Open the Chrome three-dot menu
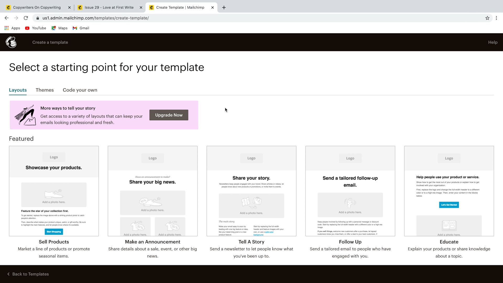 tap(496, 18)
